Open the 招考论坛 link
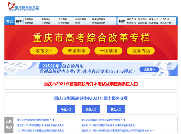This screenshot has width=181, height=134. (154, 19)
